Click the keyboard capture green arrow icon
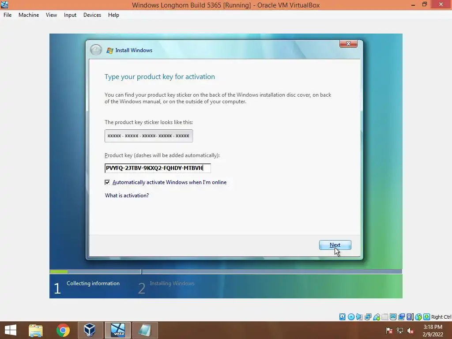 [x=427, y=317]
